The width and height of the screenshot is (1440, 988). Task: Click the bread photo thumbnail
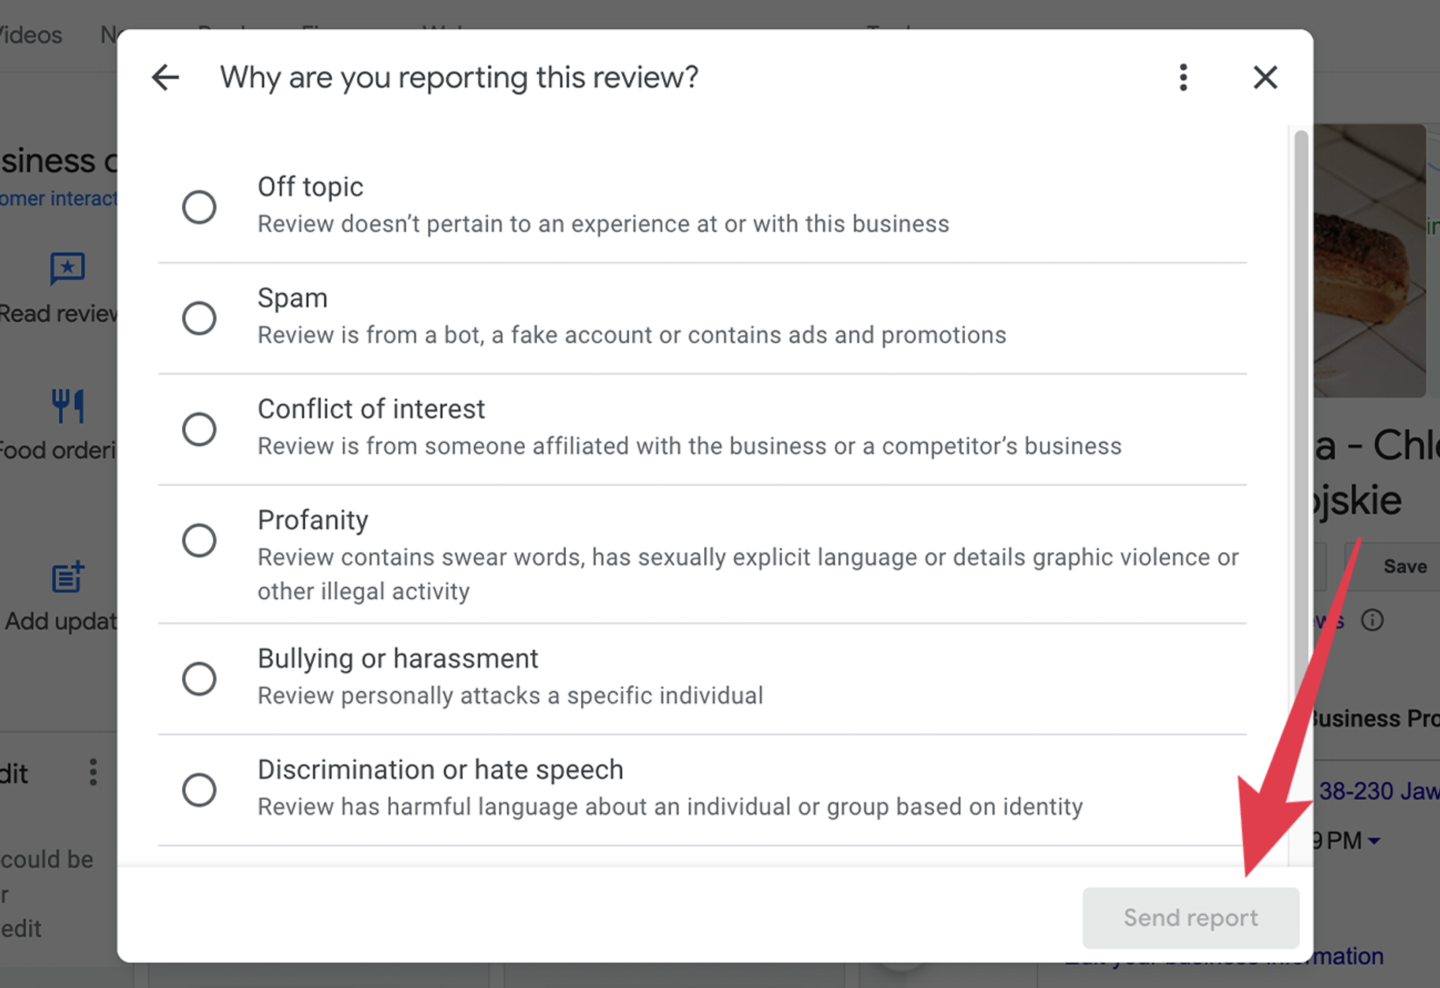pyautogui.click(x=1368, y=259)
